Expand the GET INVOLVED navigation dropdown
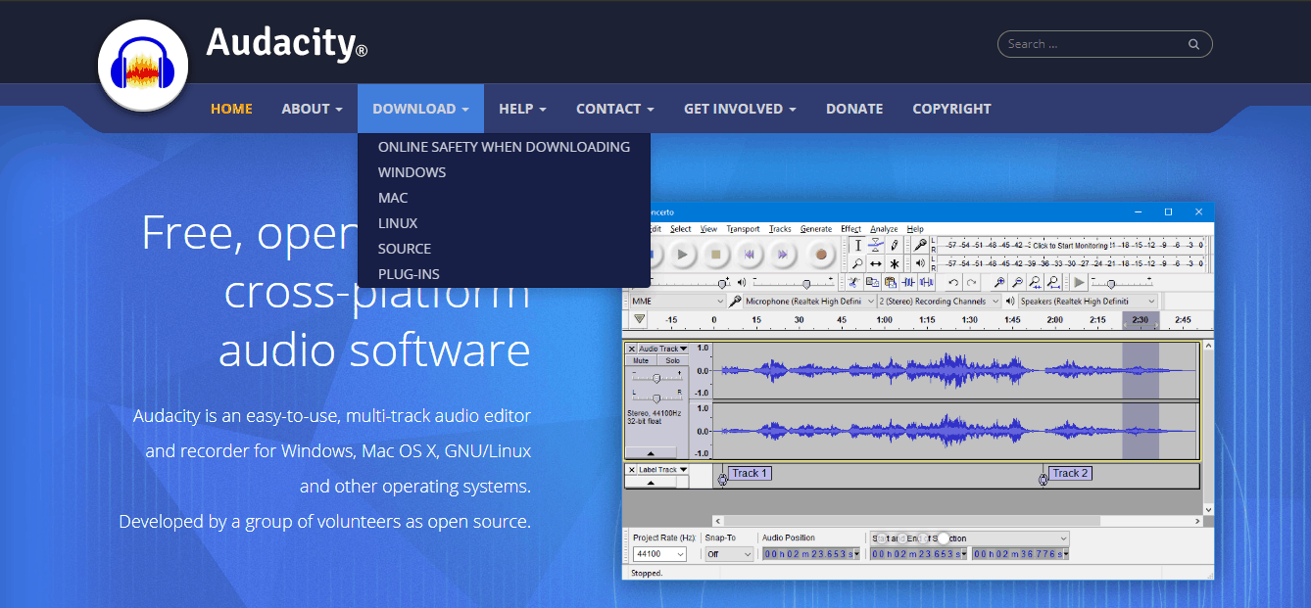The image size is (1311, 608). coord(740,109)
